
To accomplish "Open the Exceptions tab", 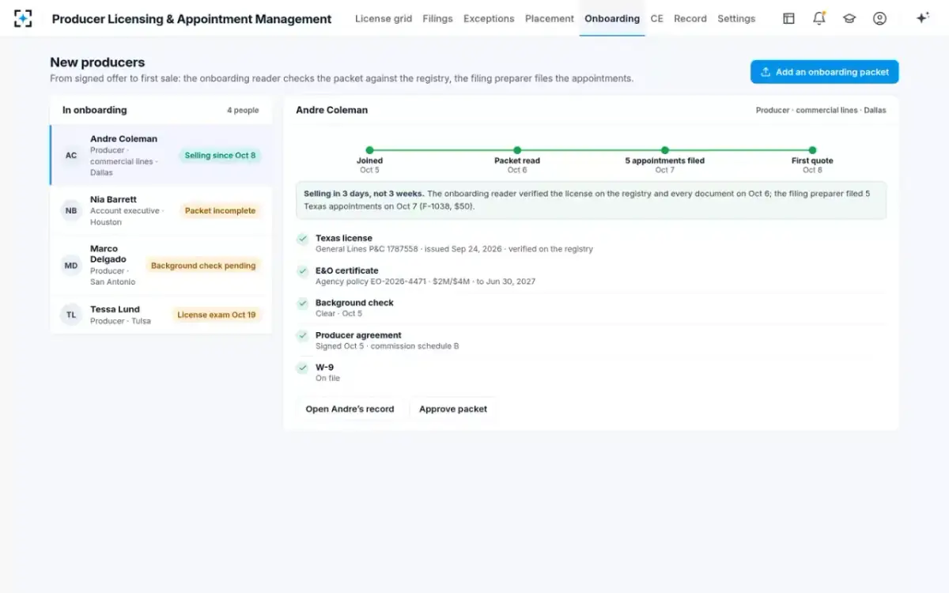I will [x=489, y=18].
